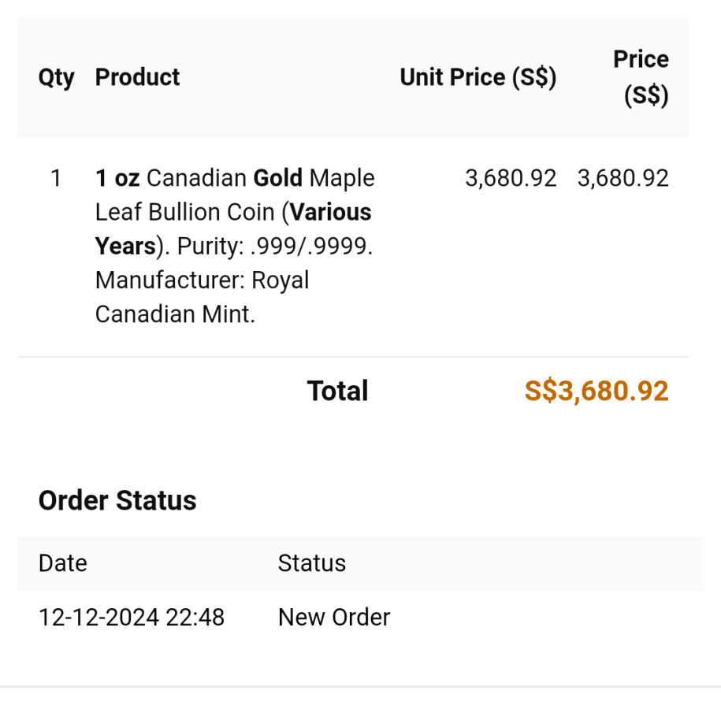
Task: Select the "New Order" status entry
Action: pos(334,617)
